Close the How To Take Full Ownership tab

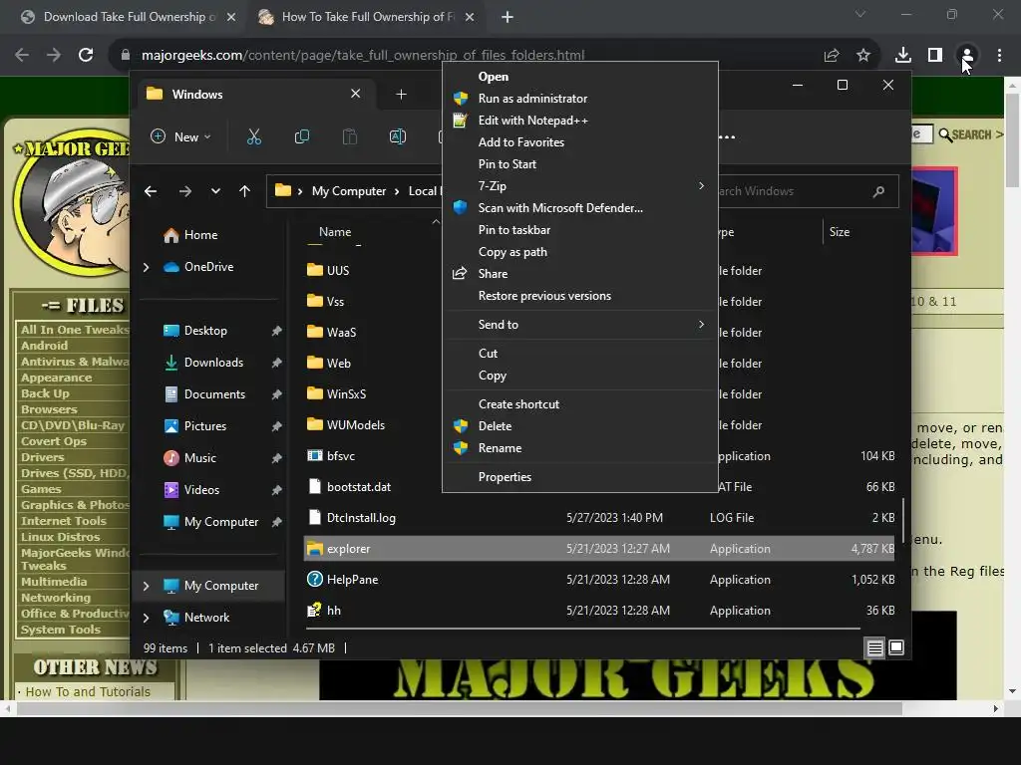(x=470, y=17)
